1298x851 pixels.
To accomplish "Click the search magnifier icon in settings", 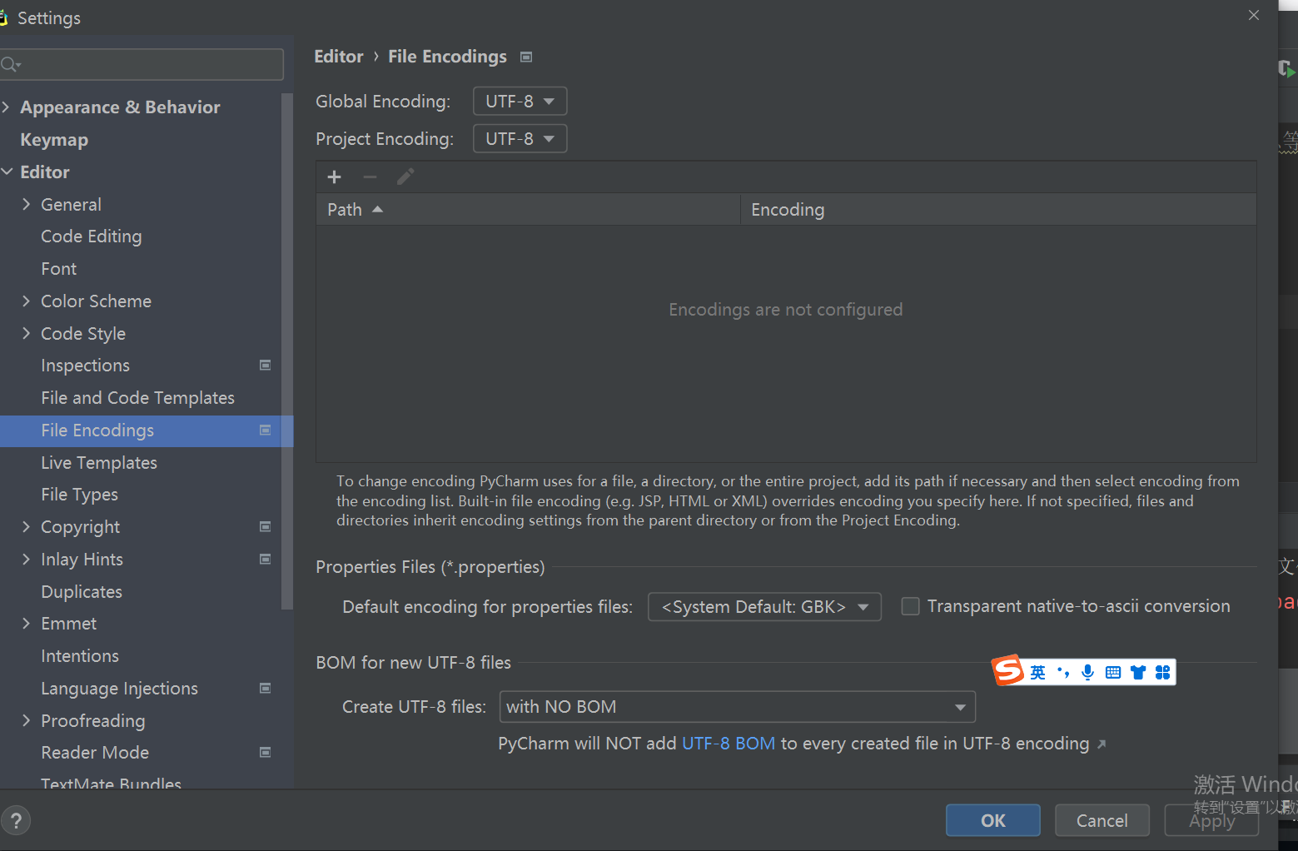I will click(10, 64).
